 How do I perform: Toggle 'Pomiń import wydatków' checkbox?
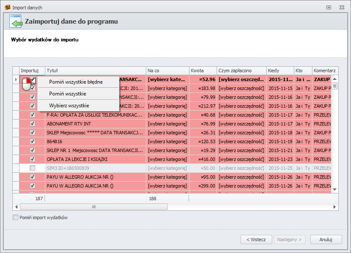coord(16,218)
